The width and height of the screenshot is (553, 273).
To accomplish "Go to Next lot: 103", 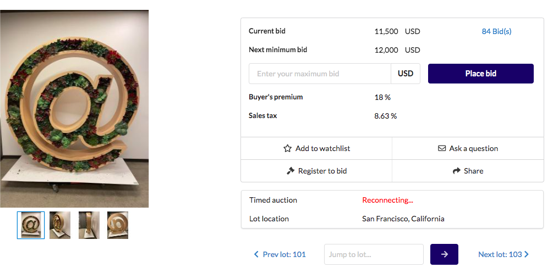I will point(500,254).
